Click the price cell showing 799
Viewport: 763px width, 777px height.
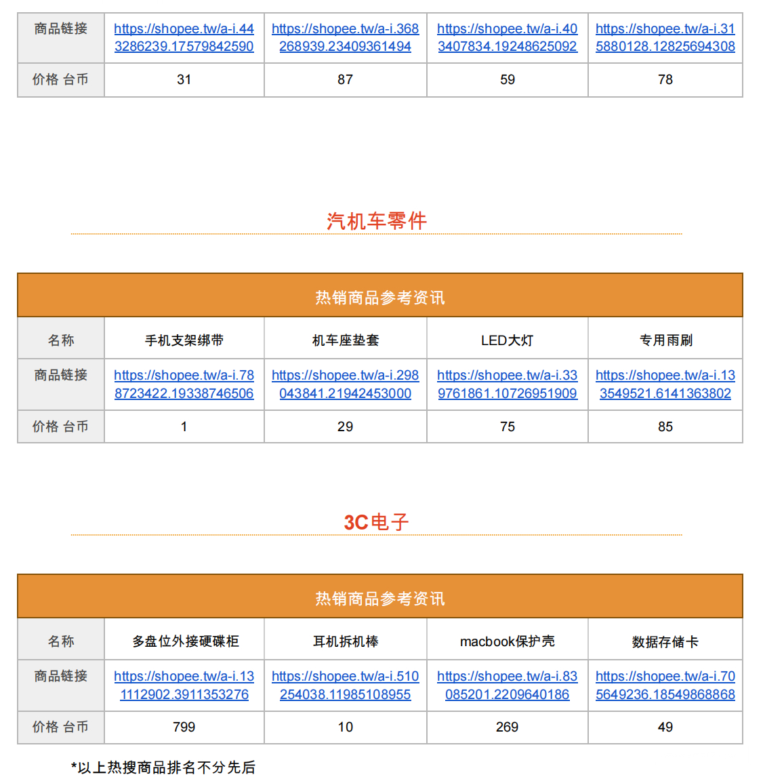coord(183,727)
